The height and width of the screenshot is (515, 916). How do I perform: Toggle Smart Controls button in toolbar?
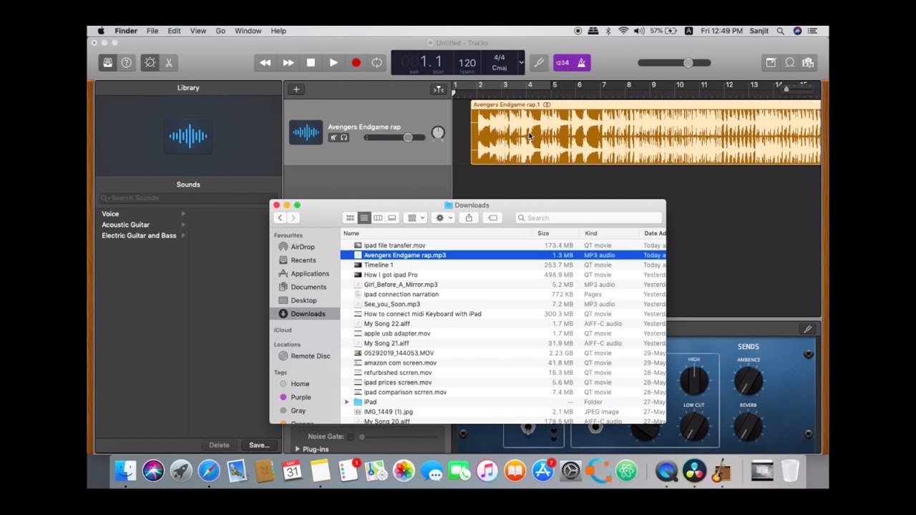pos(150,62)
